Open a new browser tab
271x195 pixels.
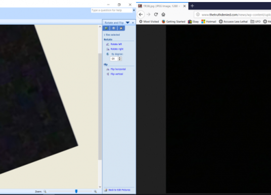[192, 6]
